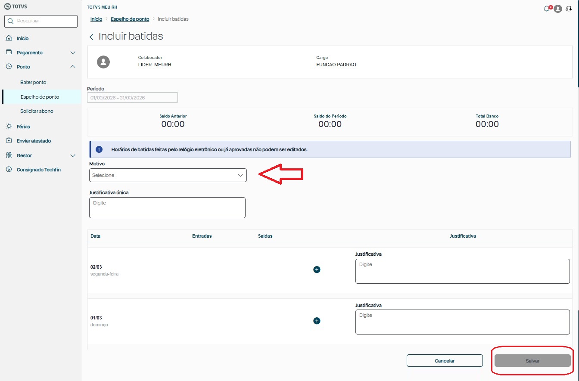This screenshot has width=579, height=381.
Task: Click the support headset icon
Action: point(569,9)
